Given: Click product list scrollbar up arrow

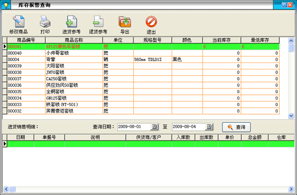Looking at the screenshot, I should (x=291, y=40).
